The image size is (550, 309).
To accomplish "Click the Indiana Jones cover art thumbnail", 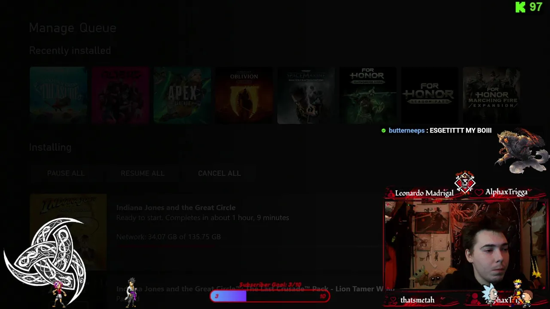I will click(68, 232).
